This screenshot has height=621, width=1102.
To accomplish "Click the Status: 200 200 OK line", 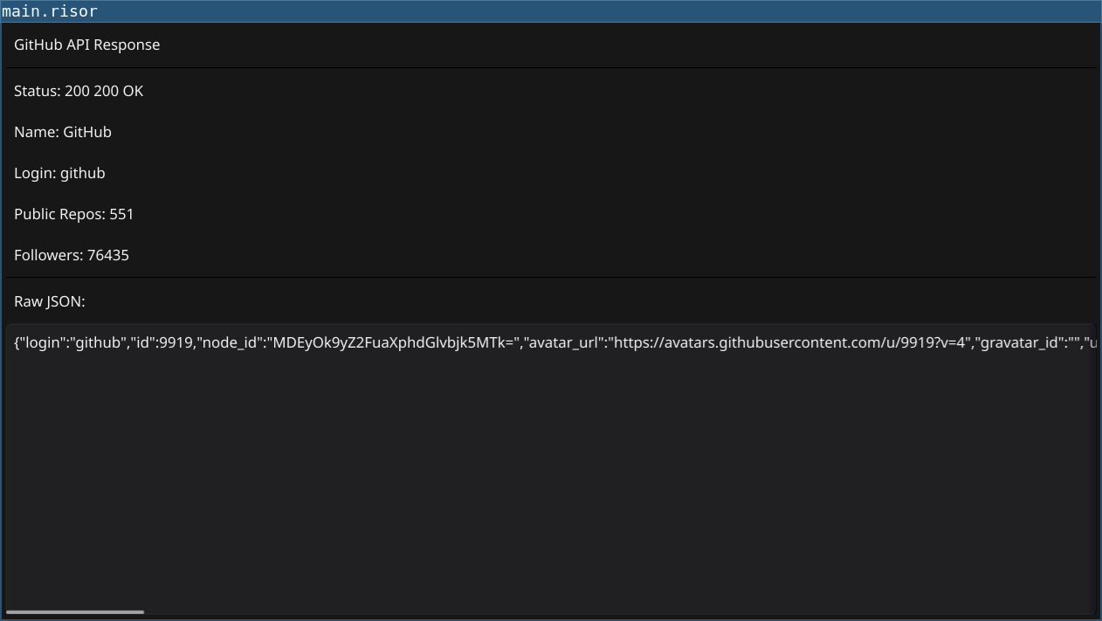I will click(x=79, y=91).
